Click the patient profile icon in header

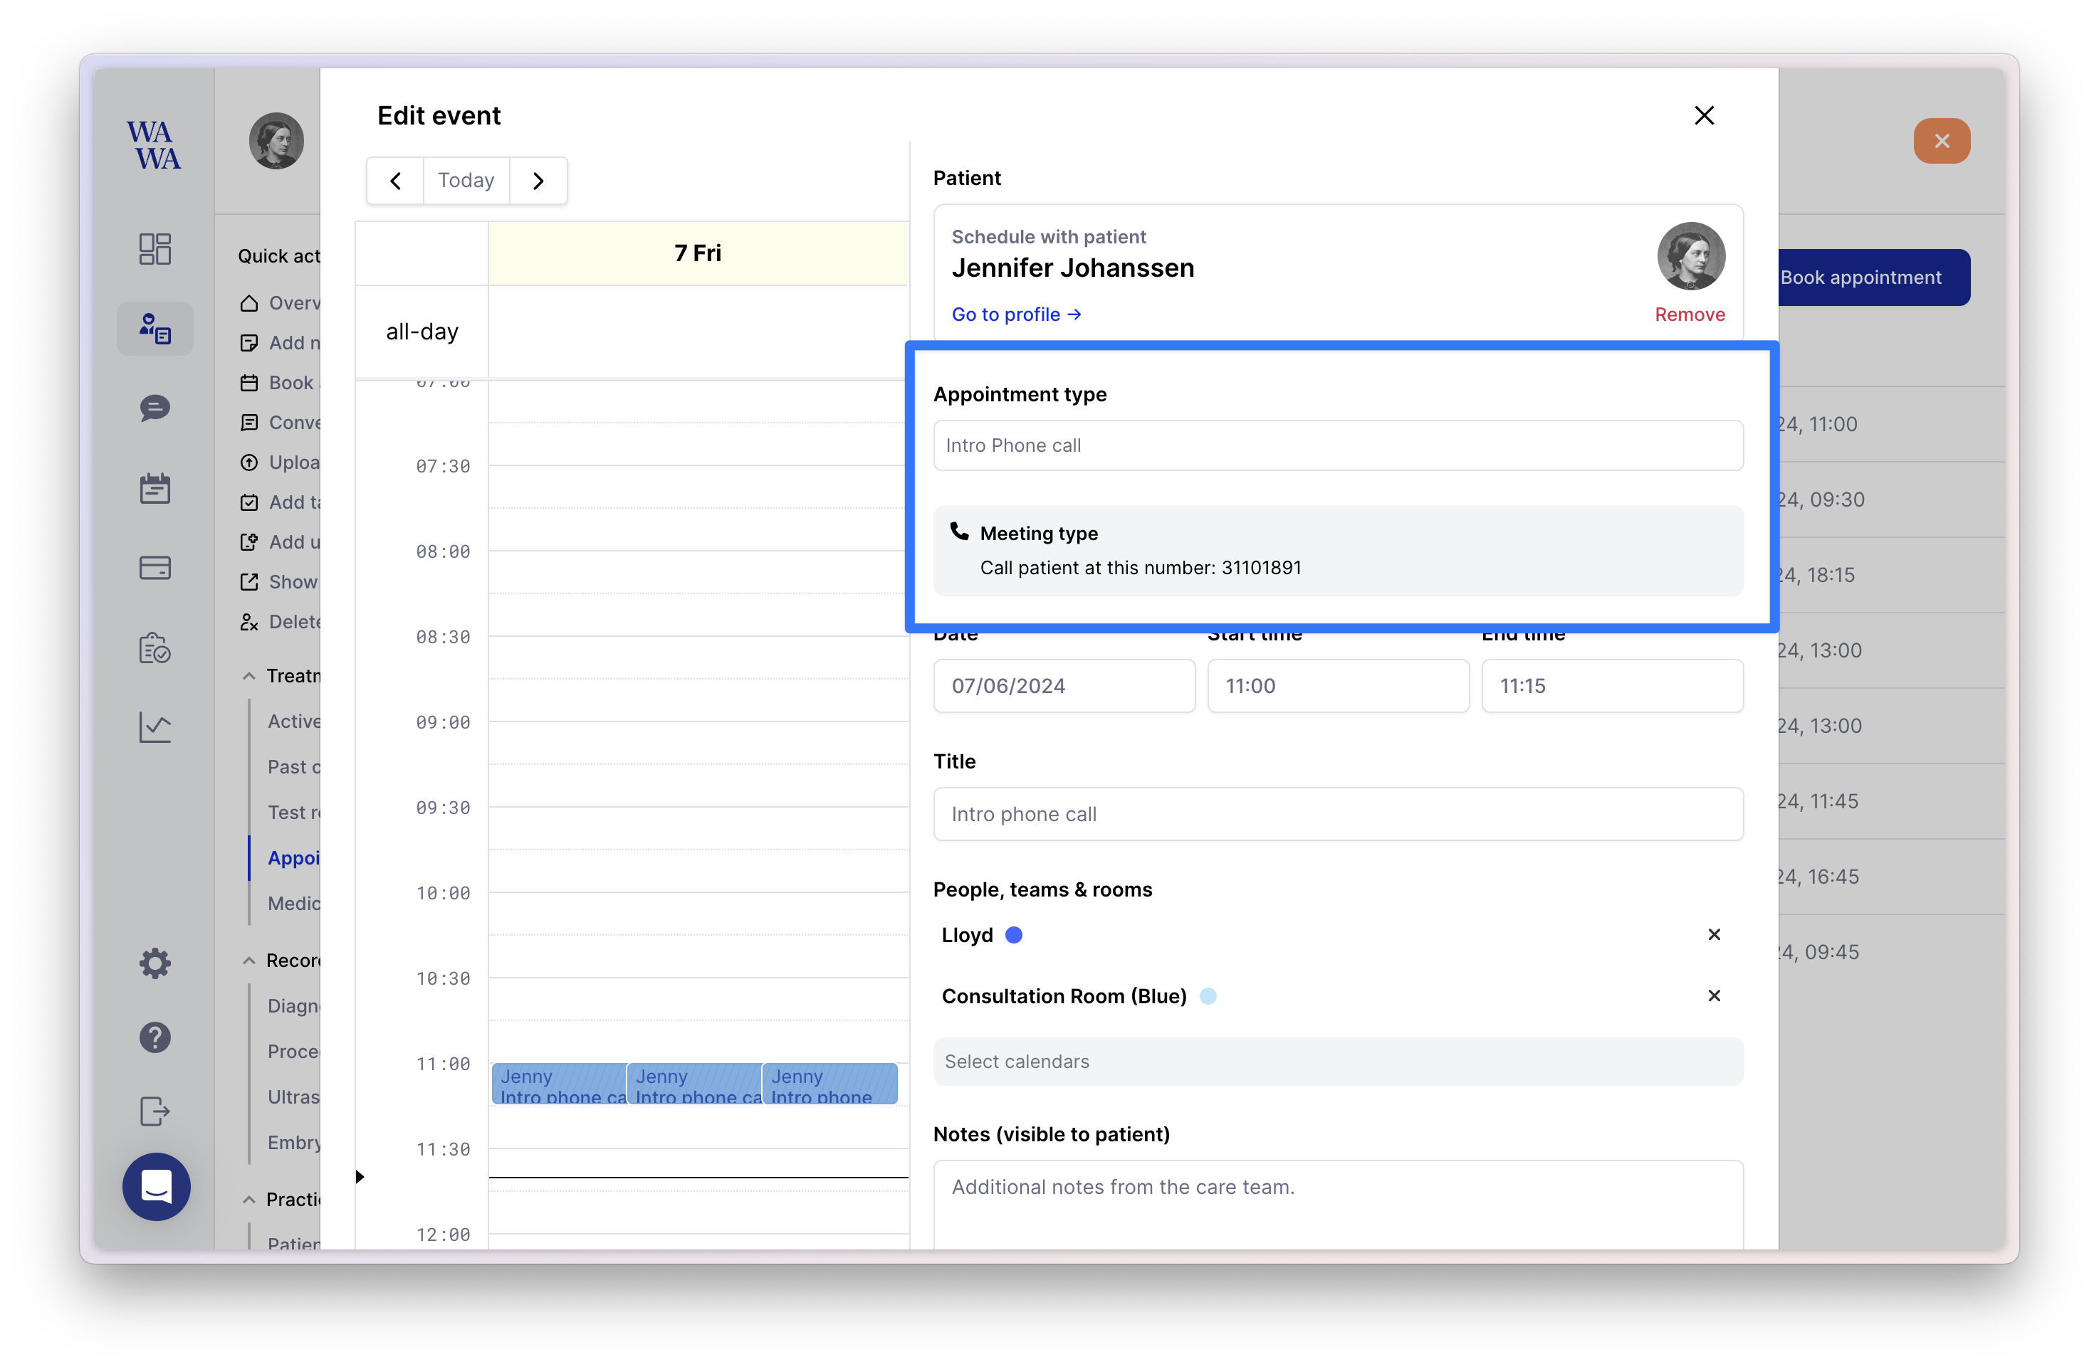point(276,141)
